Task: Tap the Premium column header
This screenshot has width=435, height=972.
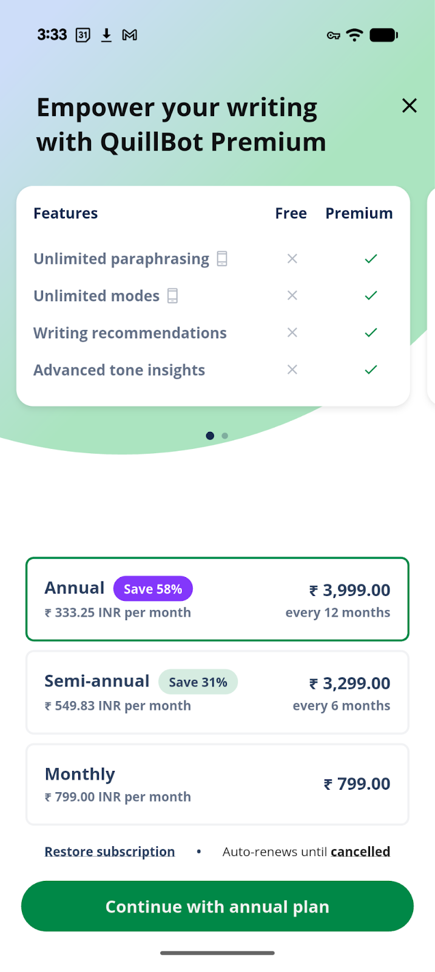Action: click(x=359, y=213)
